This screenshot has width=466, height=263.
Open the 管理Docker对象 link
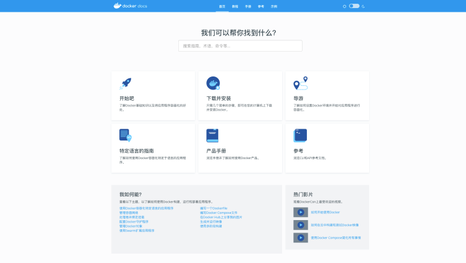point(130,226)
